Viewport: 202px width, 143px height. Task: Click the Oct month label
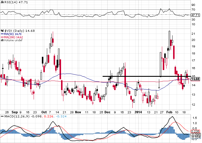44,112
